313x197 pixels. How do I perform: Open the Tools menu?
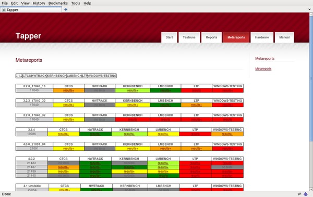coord(76,3)
